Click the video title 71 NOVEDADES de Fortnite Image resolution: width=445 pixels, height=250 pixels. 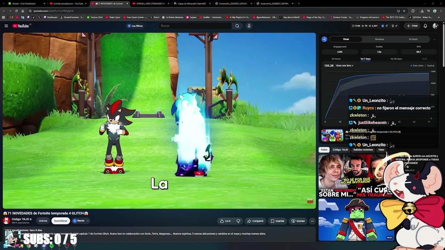pyautogui.click(x=46, y=213)
